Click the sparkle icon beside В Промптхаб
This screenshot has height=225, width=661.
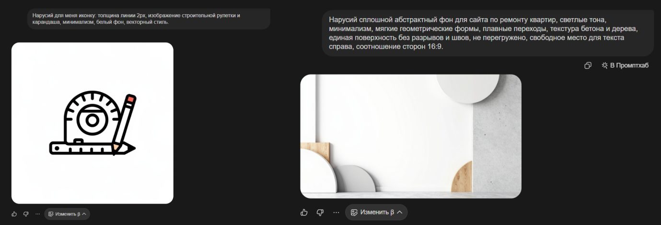click(x=604, y=65)
